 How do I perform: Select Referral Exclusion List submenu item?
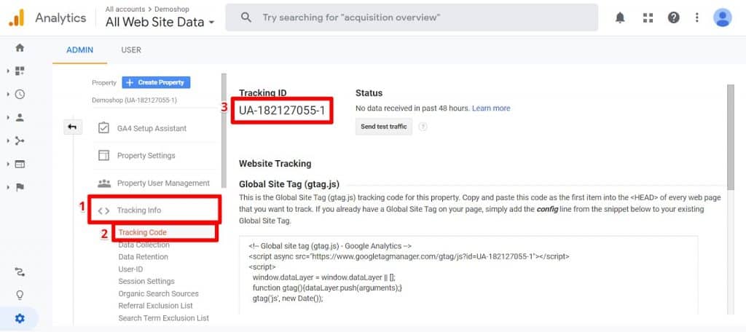click(x=156, y=306)
